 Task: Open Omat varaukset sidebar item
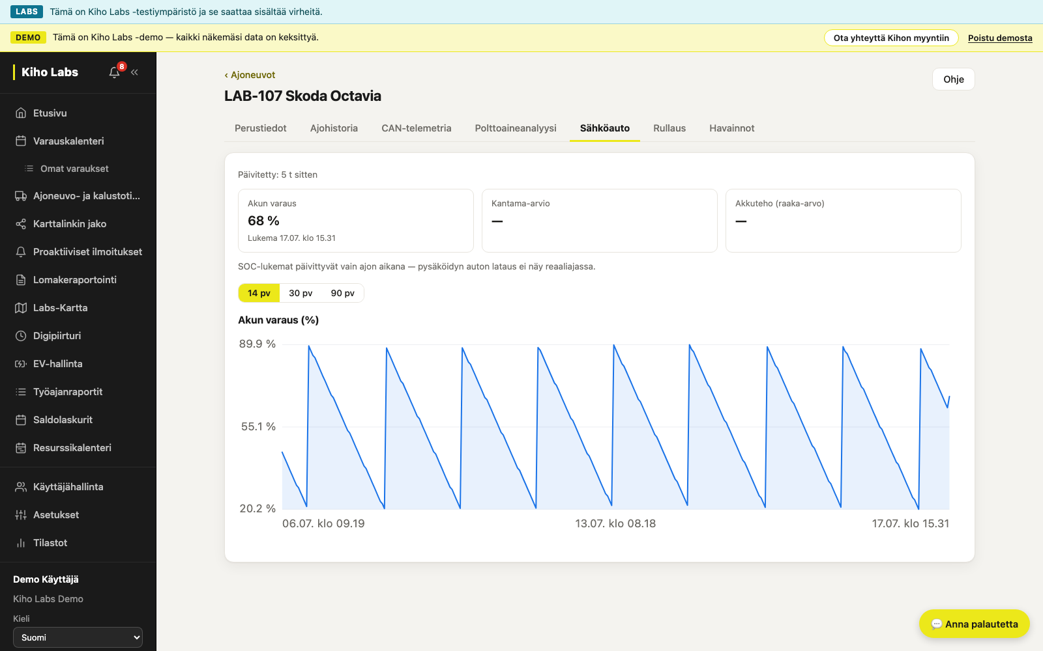[78, 169]
